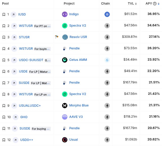Viewport: 162px width, 146px height.
Task: Click the Indigo project logo
Action: (x=65, y=14)
